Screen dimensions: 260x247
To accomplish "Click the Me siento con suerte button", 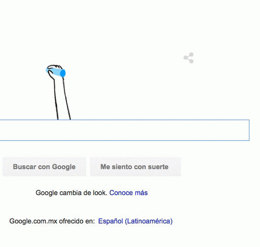I will (x=135, y=167).
